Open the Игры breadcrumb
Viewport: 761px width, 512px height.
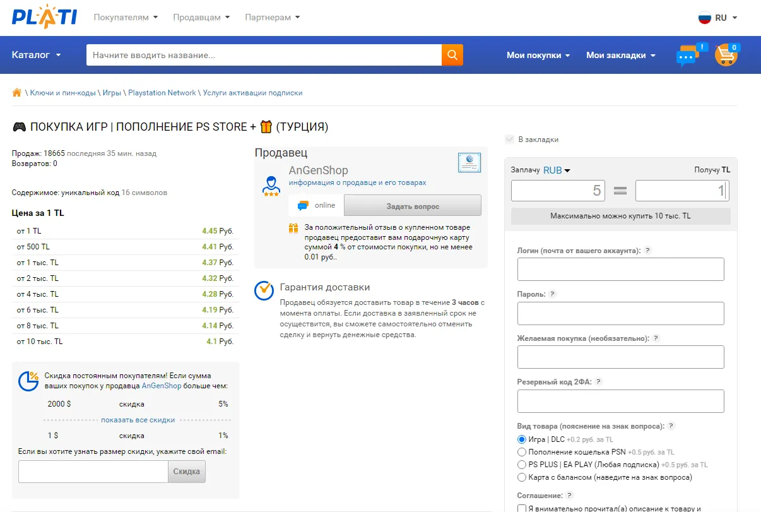tap(112, 93)
